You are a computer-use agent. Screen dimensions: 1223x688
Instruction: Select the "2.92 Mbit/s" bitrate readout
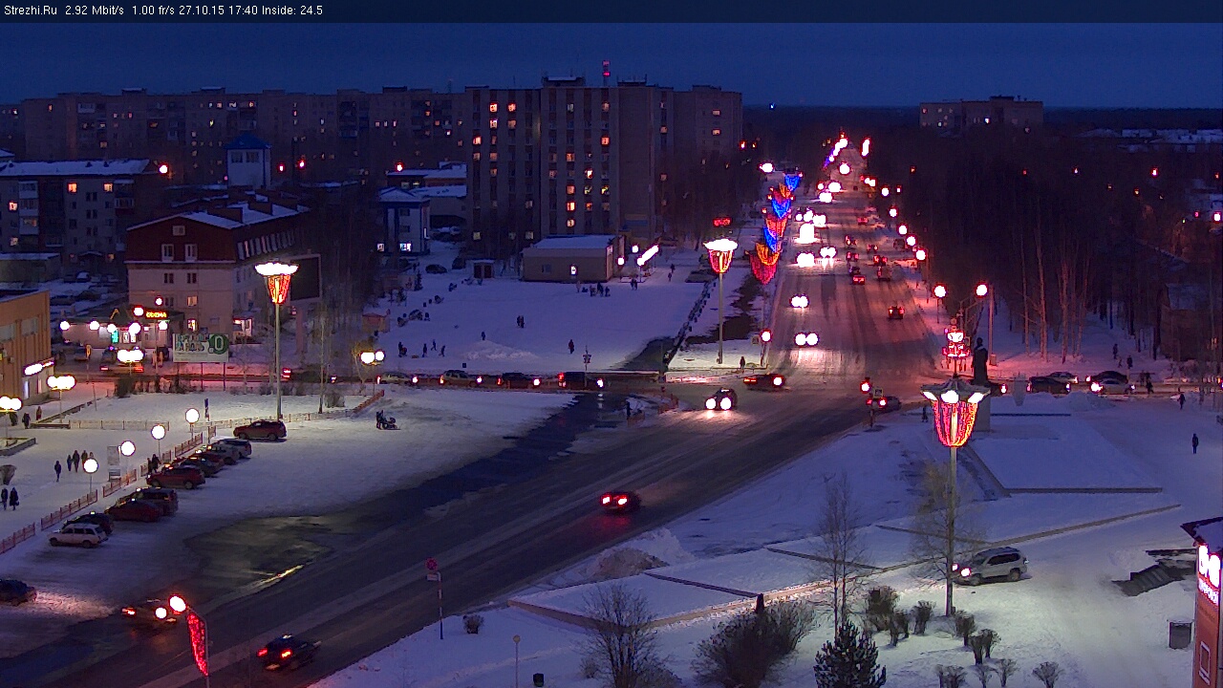95,11
